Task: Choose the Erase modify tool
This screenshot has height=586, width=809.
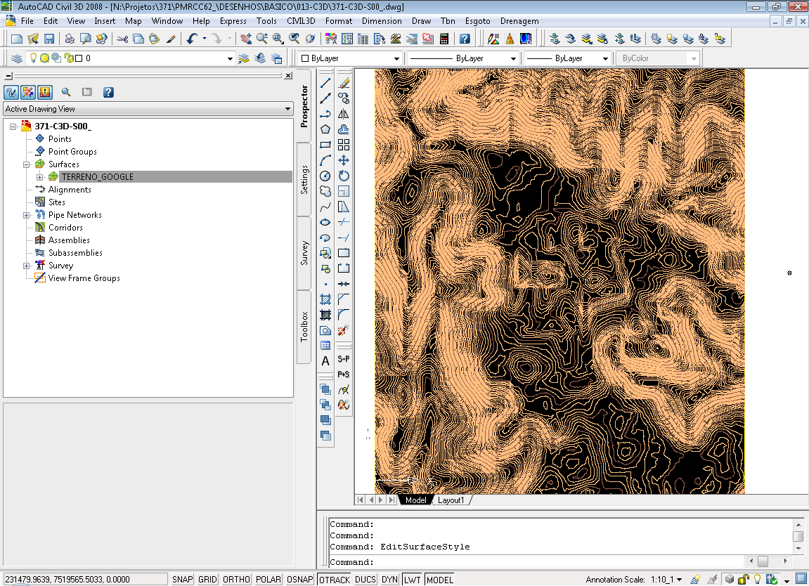Action: tap(344, 83)
